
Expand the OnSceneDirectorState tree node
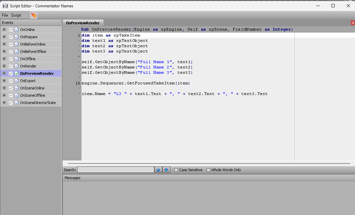click(4, 103)
